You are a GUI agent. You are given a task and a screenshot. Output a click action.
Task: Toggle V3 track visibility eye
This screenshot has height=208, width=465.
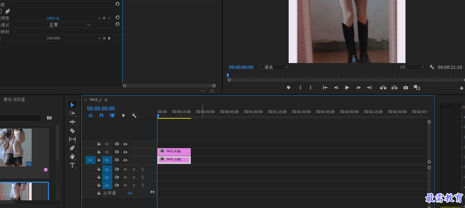(x=125, y=144)
